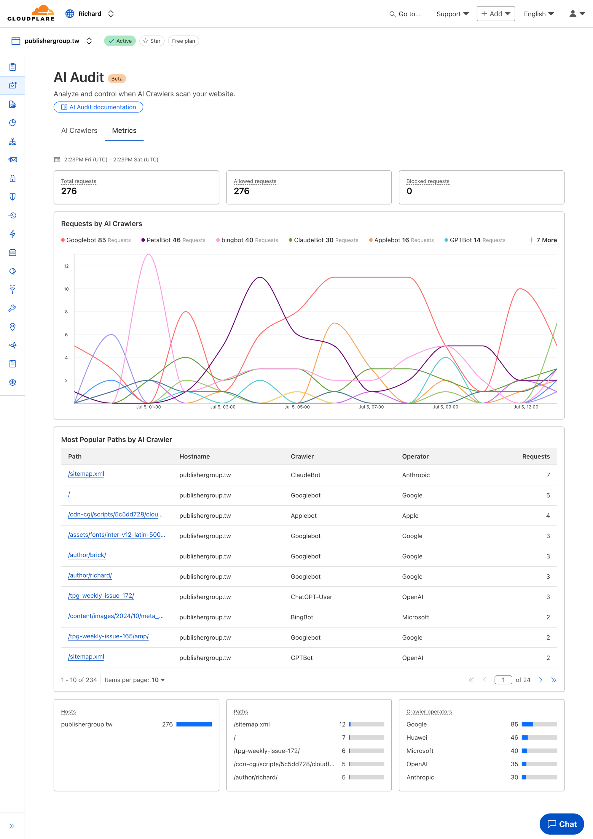Open the English language dropdown
This screenshot has height=839, width=593.
539,14
